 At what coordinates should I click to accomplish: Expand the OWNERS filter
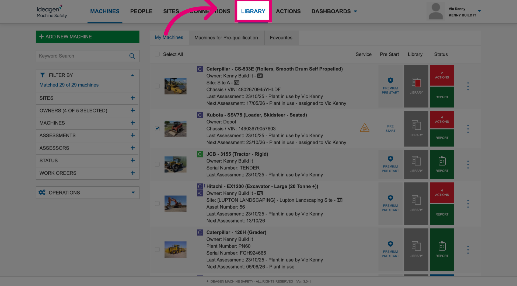point(133,110)
